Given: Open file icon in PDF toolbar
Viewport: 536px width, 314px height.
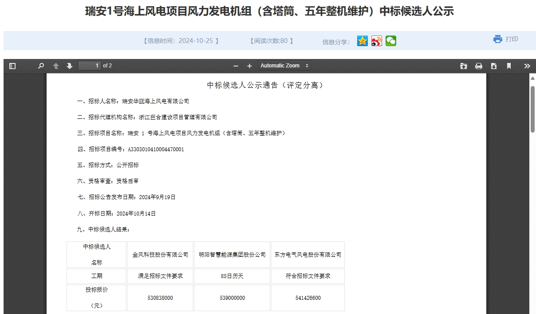Looking at the screenshot, I should [x=464, y=66].
